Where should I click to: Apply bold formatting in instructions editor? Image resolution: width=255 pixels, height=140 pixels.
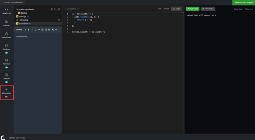click(29, 30)
